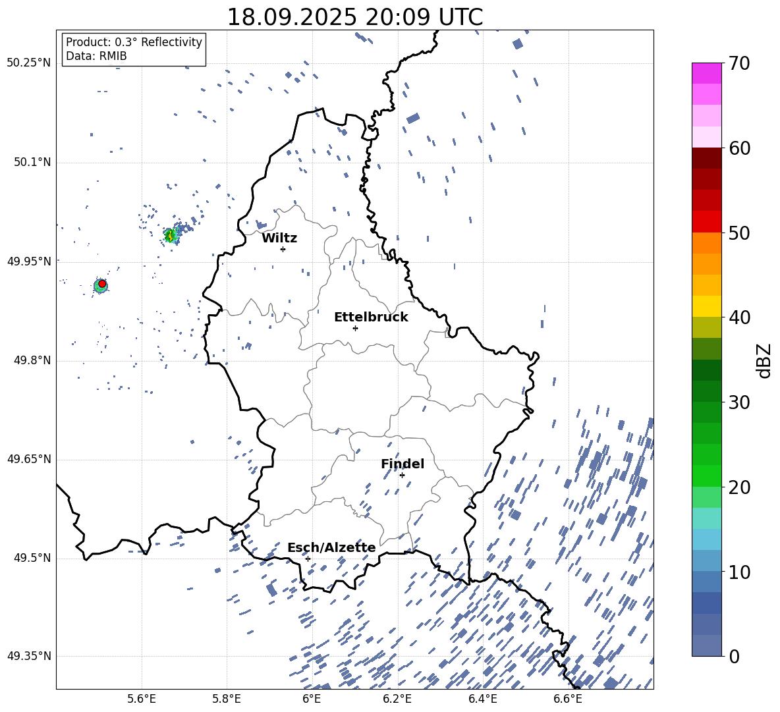
Task: Click the 6°E longitude label
Action: pos(312,699)
